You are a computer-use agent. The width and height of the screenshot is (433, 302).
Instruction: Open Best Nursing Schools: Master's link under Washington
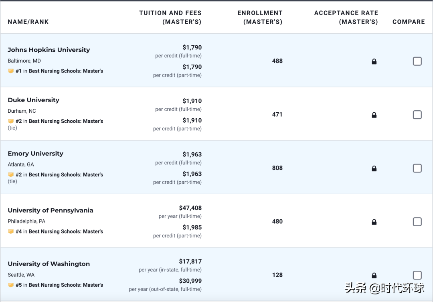point(66,285)
